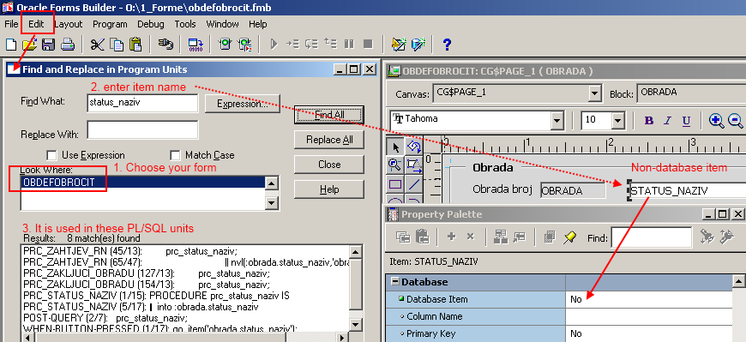Click the Find All button
Viewport: 746px width, 342px height.
[329, 115]
